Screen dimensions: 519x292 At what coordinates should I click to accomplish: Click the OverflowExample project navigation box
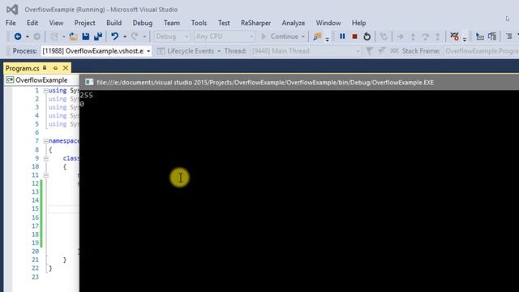pos(41,80)
